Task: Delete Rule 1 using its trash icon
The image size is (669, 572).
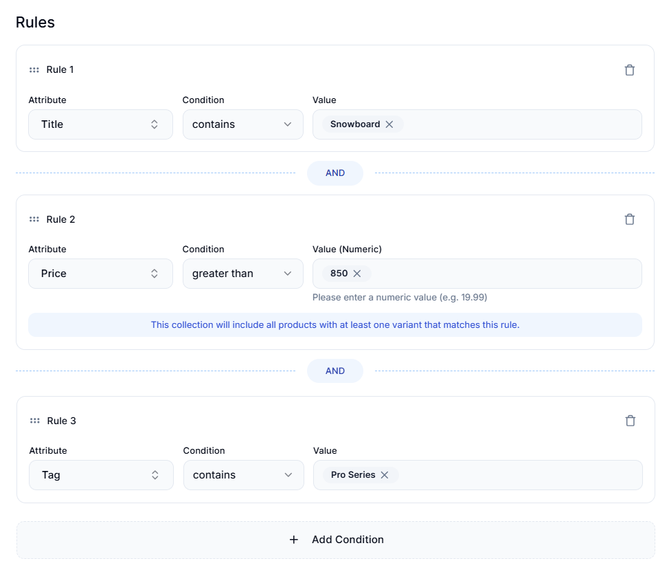Action: (630, 69)
